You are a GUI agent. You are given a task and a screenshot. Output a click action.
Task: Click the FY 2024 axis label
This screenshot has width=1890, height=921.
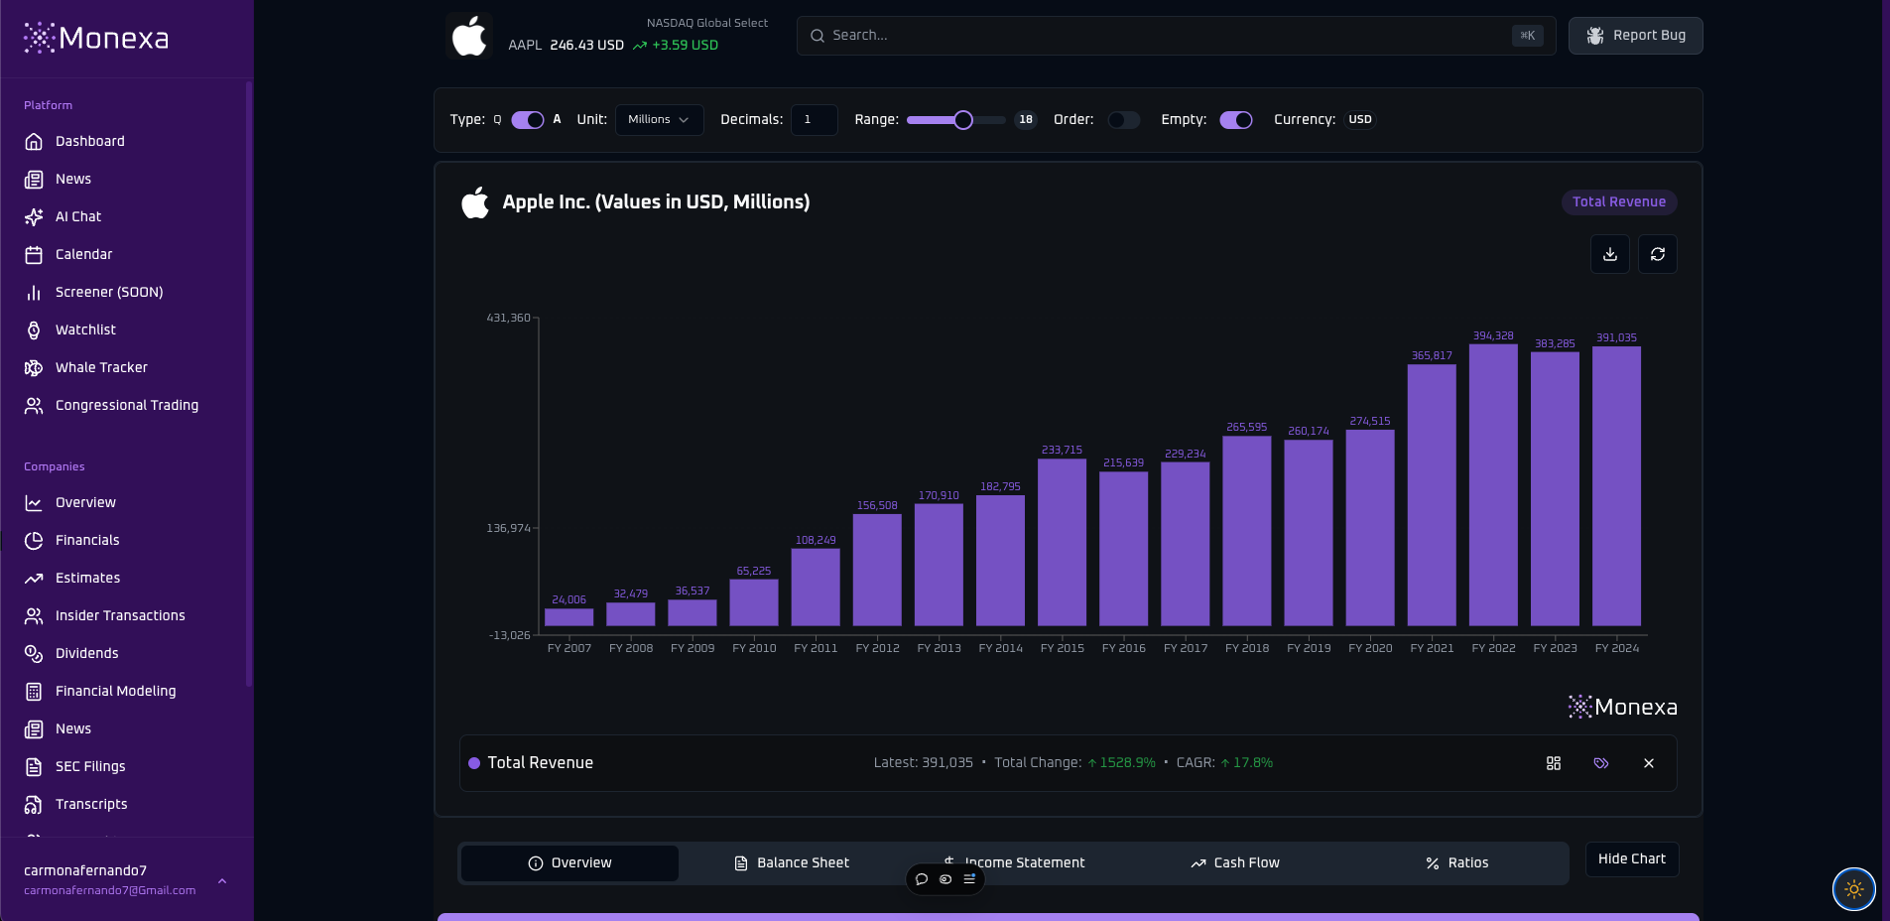(x=1617, y=648)
